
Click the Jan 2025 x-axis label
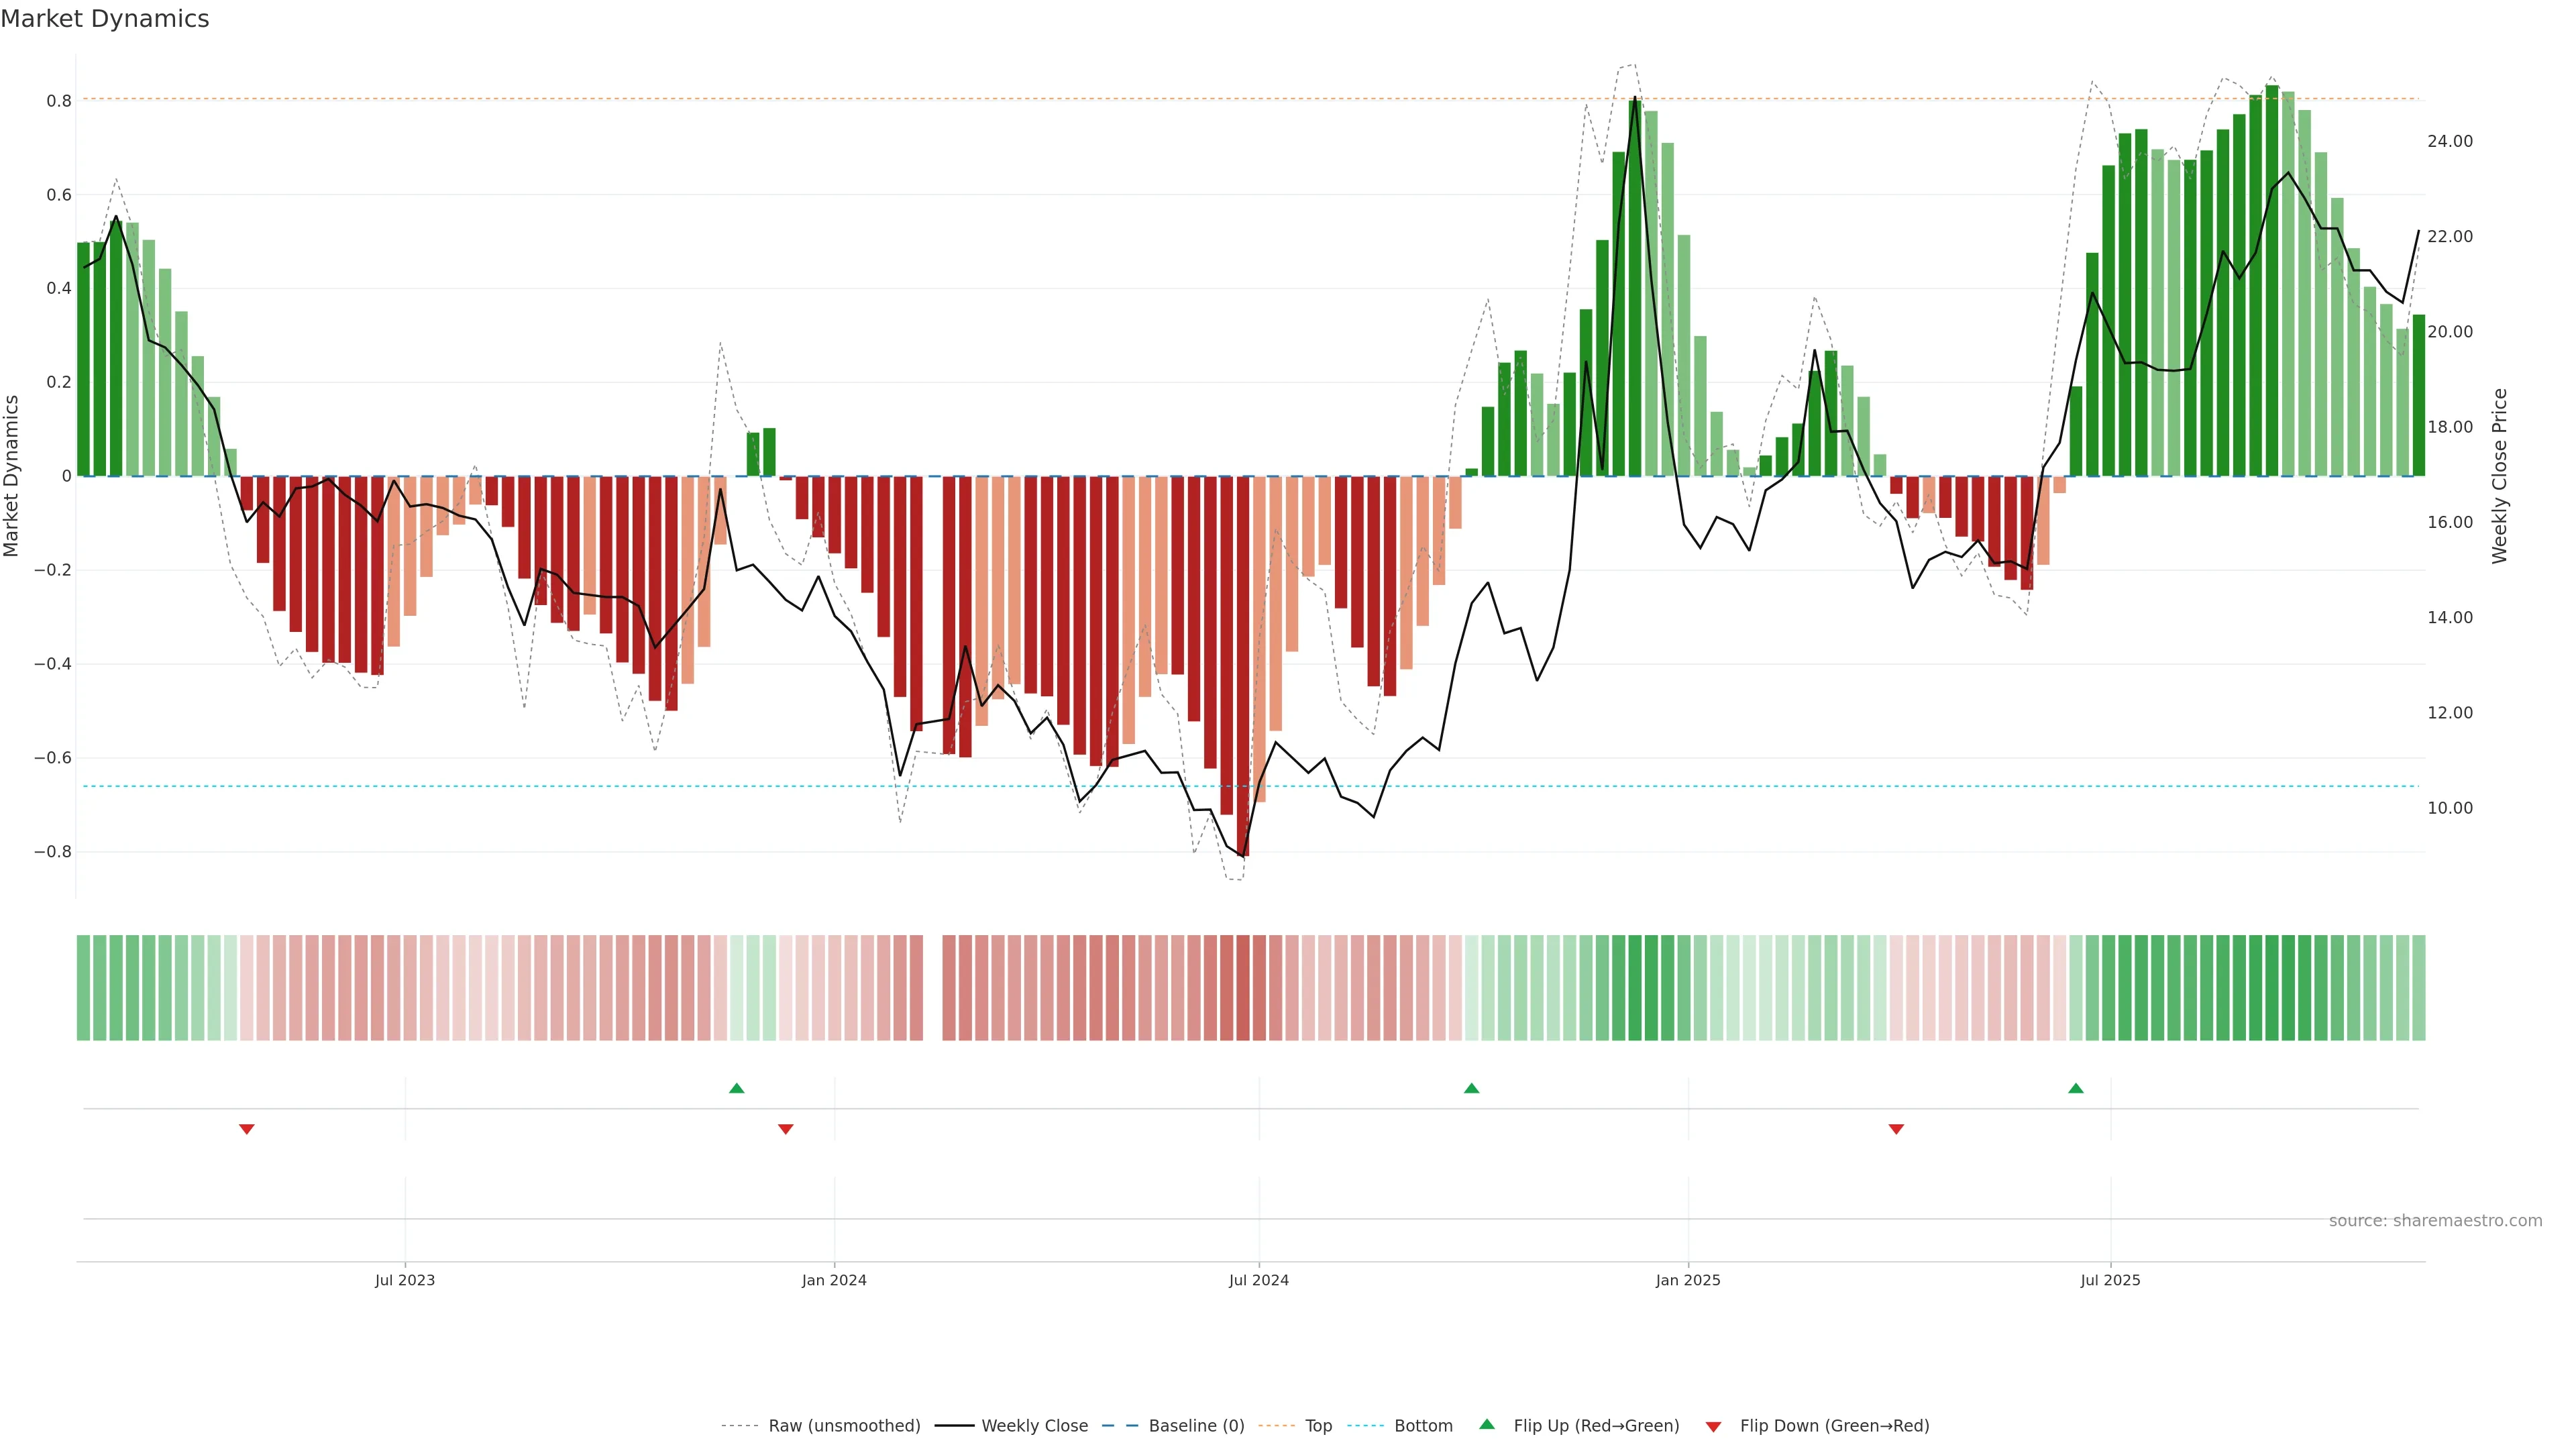1688,1280
